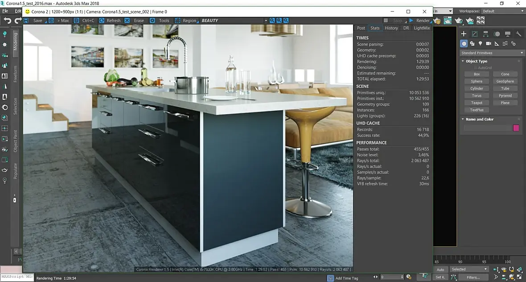Click the pink object color swatch
The width and height of the screenshot is (526, 282).
tap(516, 128)
